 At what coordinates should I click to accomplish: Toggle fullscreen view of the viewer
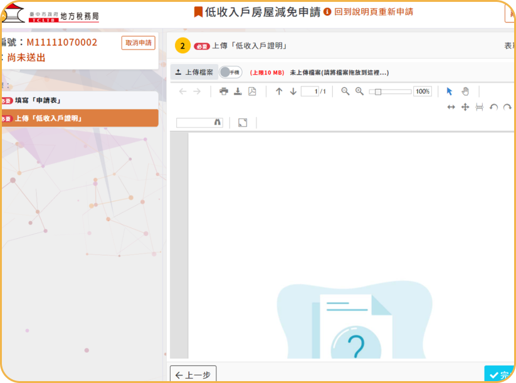pyautogui.click(x=243, y=123)
